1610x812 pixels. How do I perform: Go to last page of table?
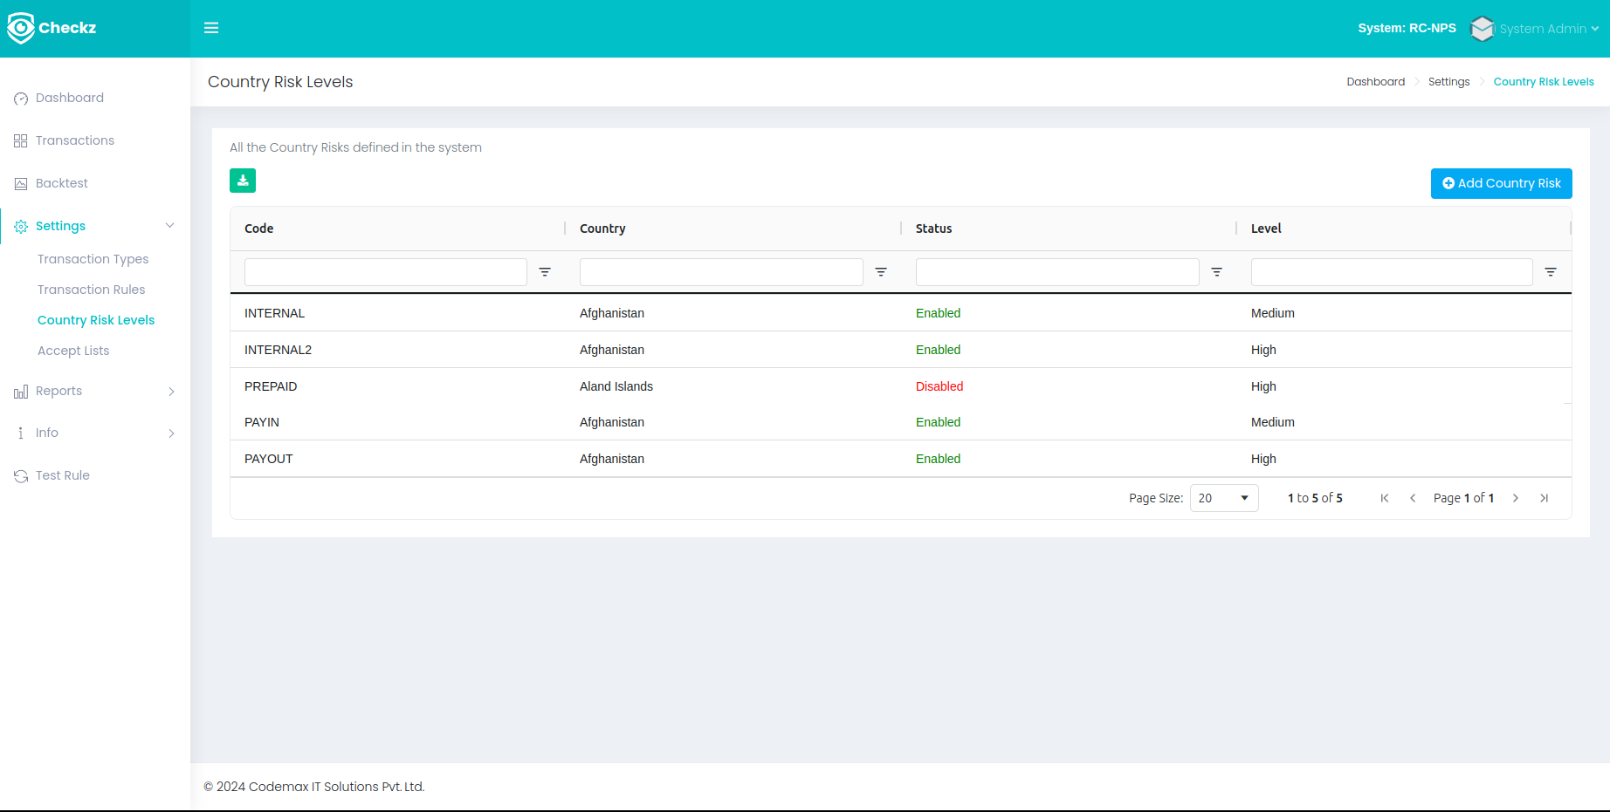pos(1544,498)
